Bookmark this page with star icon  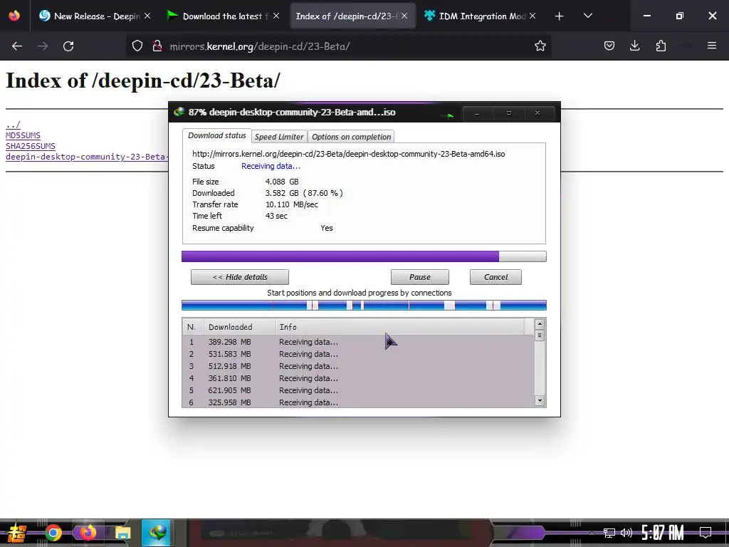click(x=540, y=46)
